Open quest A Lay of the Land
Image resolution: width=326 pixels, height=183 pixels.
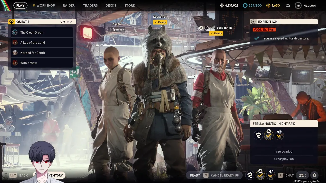[42, 42]
